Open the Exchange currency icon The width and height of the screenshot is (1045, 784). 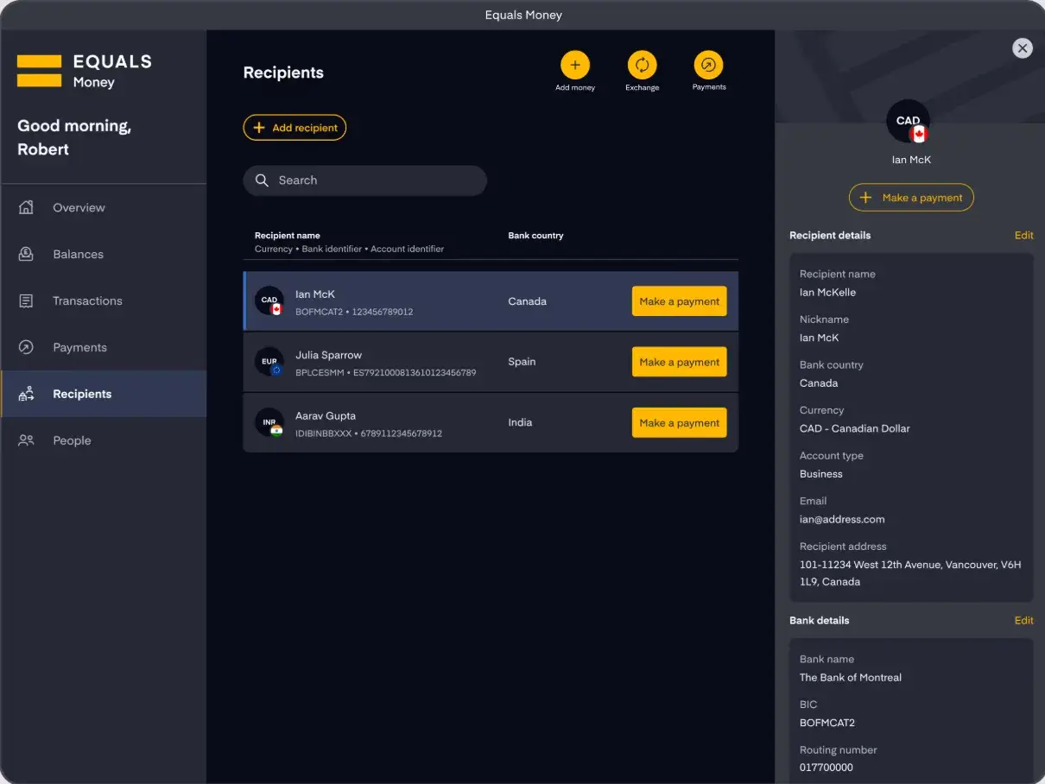click(x=642, y=66)
